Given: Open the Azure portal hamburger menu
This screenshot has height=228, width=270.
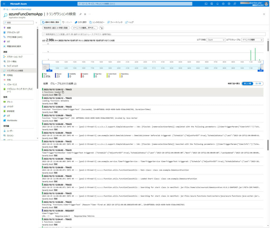Looking at the screenshot, I should coord(3,3).
